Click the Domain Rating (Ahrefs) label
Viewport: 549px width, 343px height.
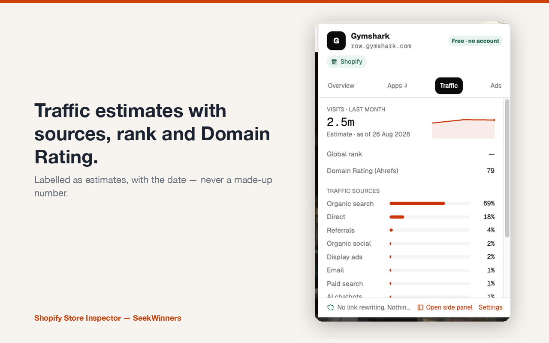tap(362, 171)
